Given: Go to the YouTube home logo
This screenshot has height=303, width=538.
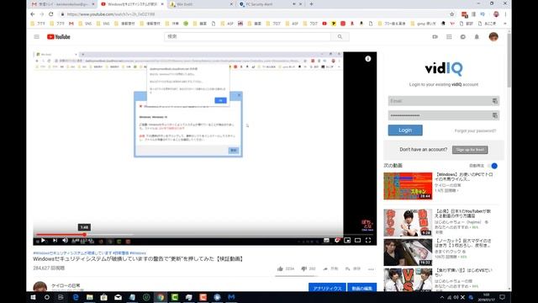Looking at the screenshot, I should point(59,37).
